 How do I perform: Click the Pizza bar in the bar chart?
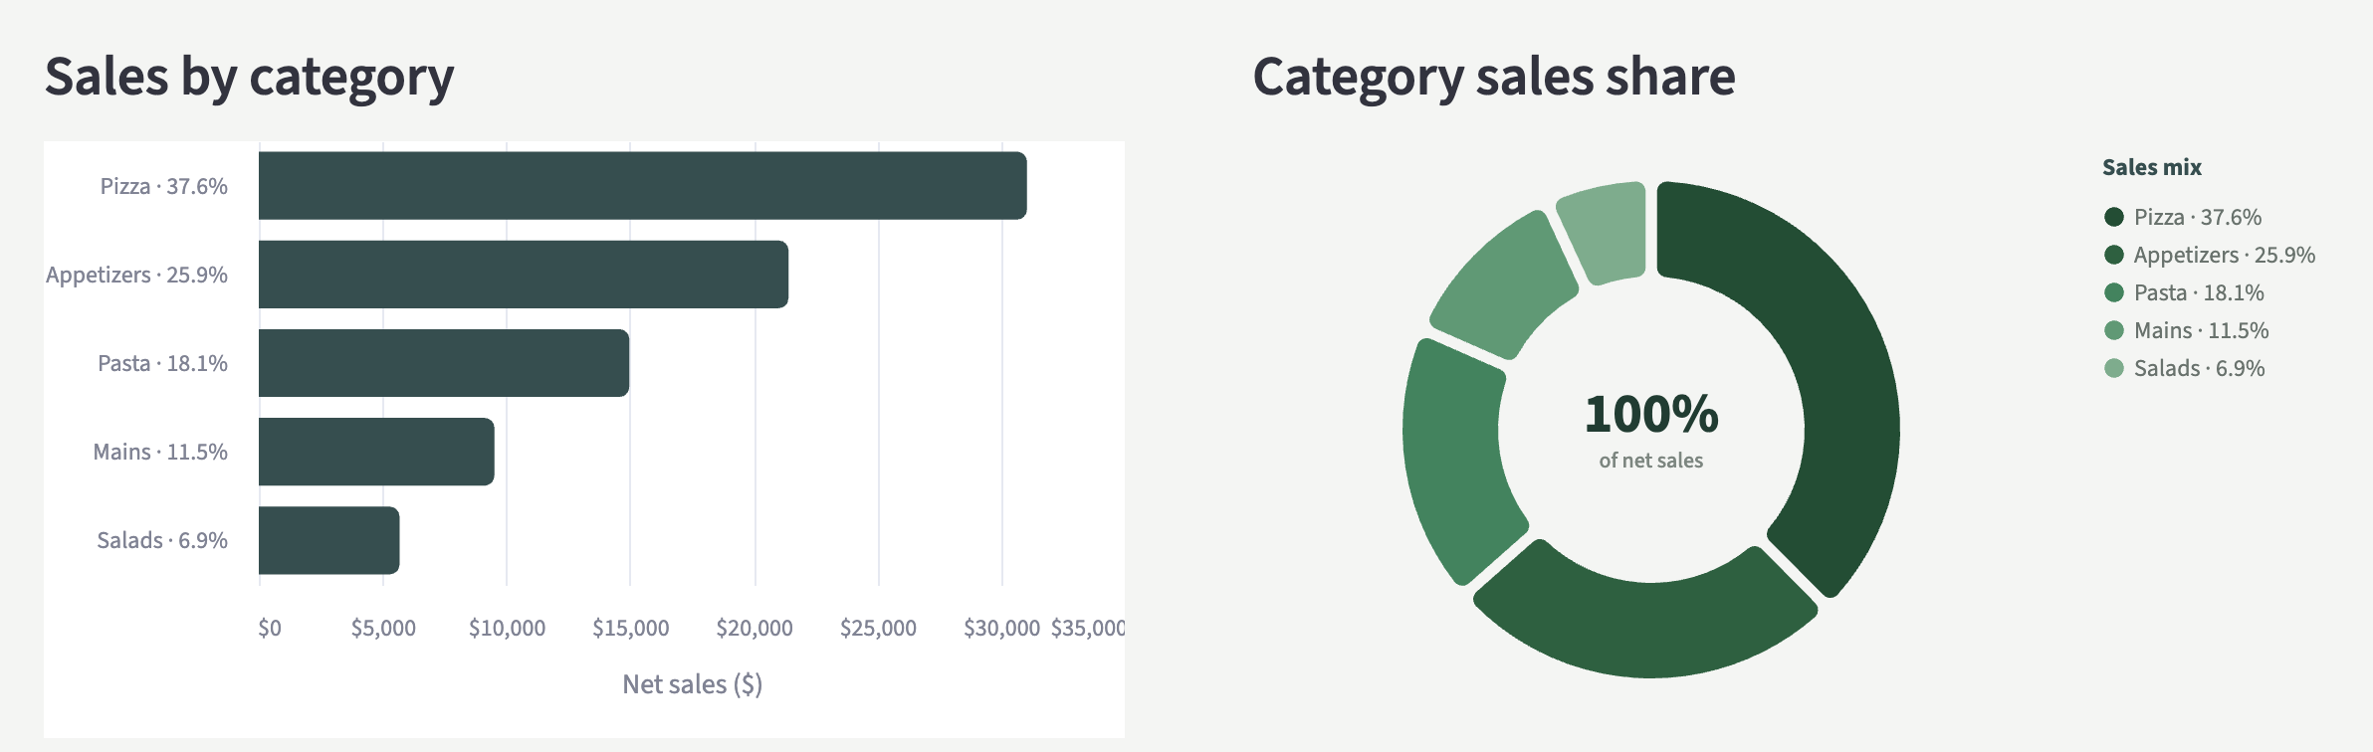tap(642, 186)
